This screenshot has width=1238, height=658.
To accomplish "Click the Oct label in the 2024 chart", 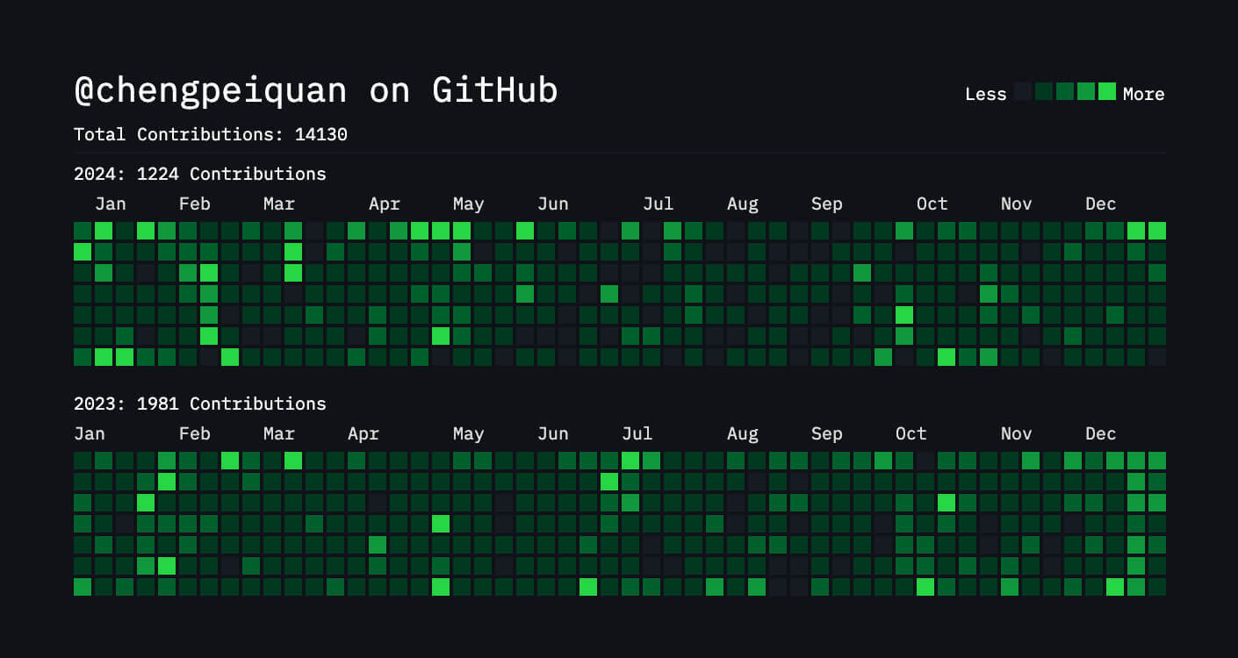I will coord(932,204).
